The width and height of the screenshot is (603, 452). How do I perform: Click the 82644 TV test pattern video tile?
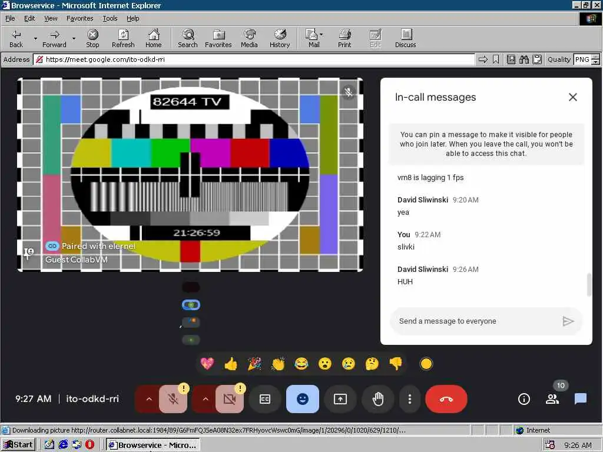coord(190,174)
